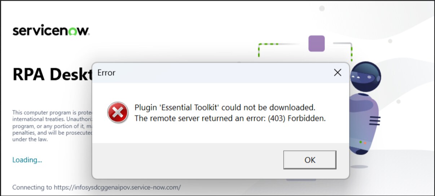Viewport: 435px width, 196px height.
Task: Click the ServiceNow logo
Action: (x=51, y=31)
